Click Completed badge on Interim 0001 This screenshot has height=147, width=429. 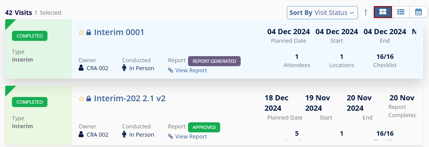tap(30, 36)
